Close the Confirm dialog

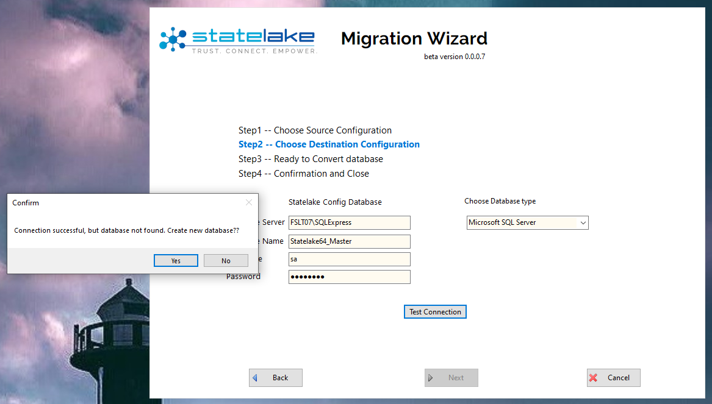tap(249, 202)
